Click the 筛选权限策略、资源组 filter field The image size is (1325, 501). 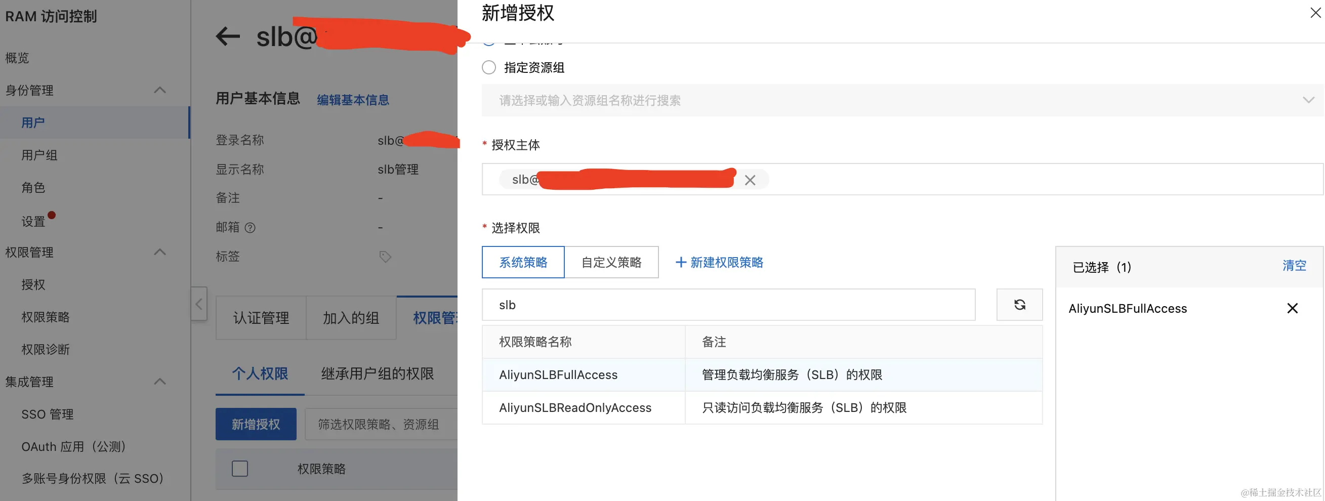[x=381, y=425]
